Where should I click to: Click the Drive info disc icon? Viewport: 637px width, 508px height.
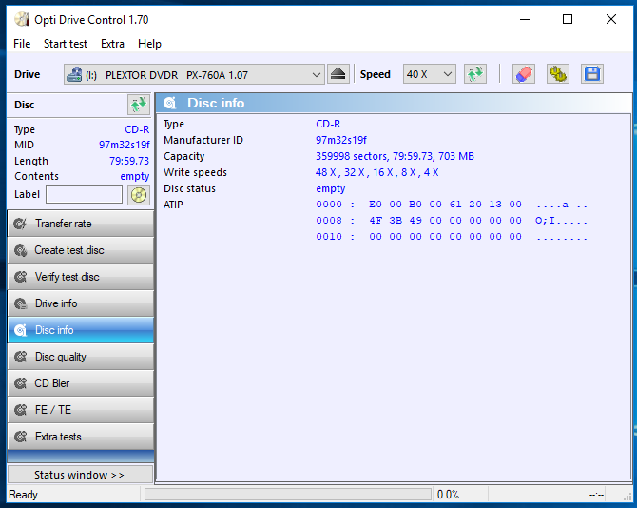click(x=20, y=303)
